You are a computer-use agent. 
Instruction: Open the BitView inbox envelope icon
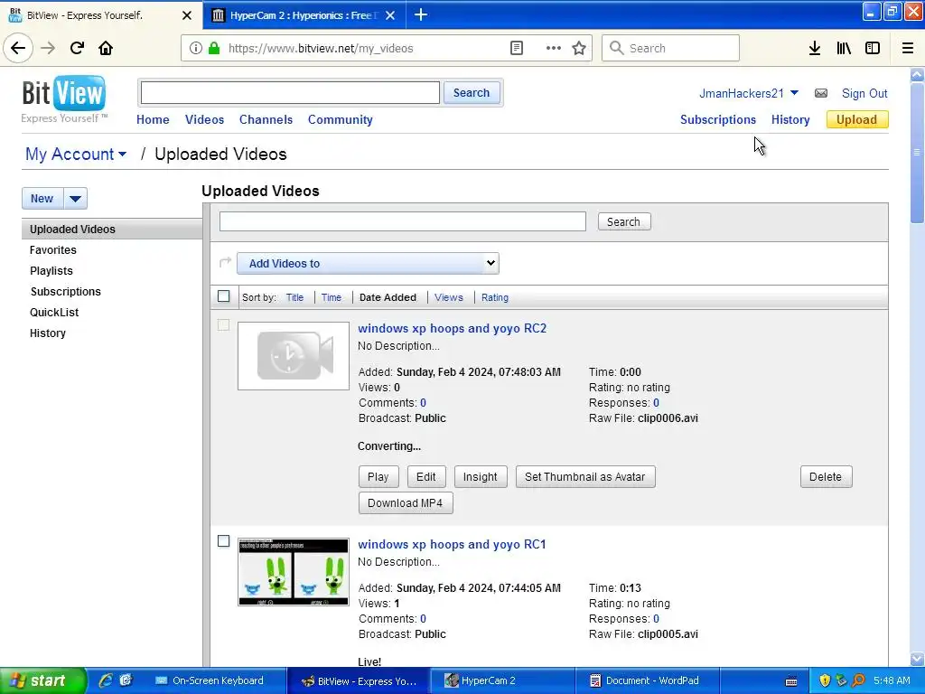pyautogui.click(x=820, y=93)
